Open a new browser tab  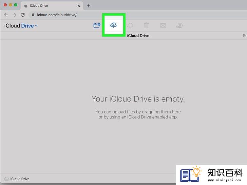pos(89,6)
